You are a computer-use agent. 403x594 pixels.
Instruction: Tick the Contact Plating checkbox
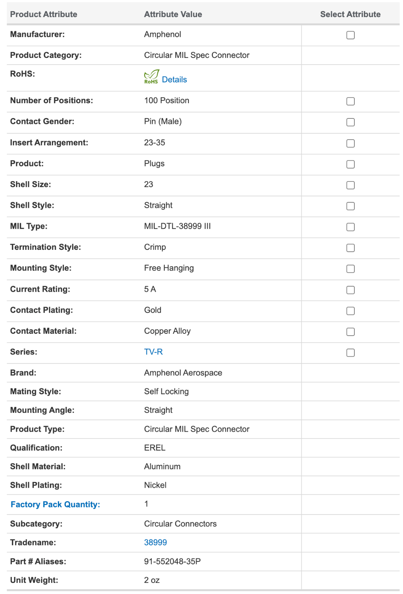350,311
